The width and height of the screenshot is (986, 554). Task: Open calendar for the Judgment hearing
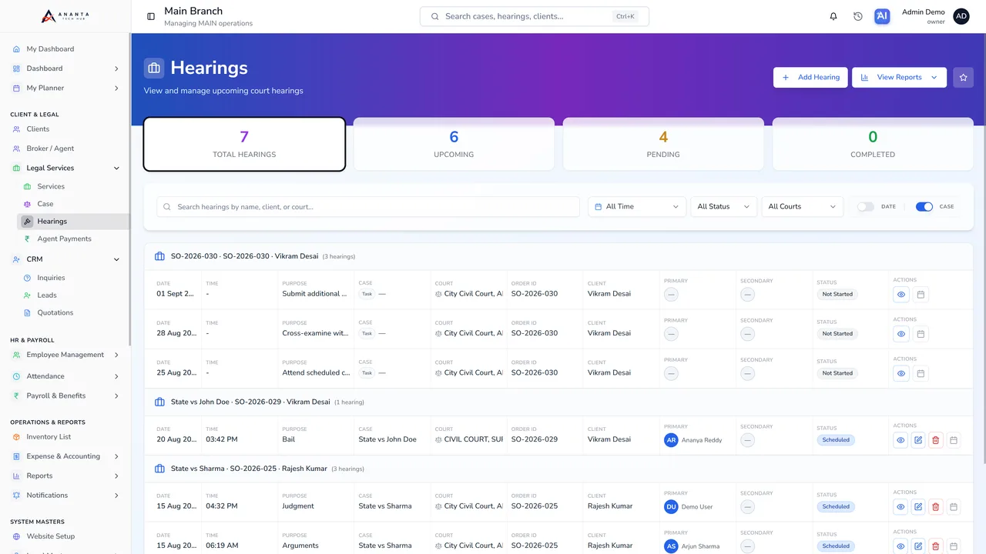954,506
